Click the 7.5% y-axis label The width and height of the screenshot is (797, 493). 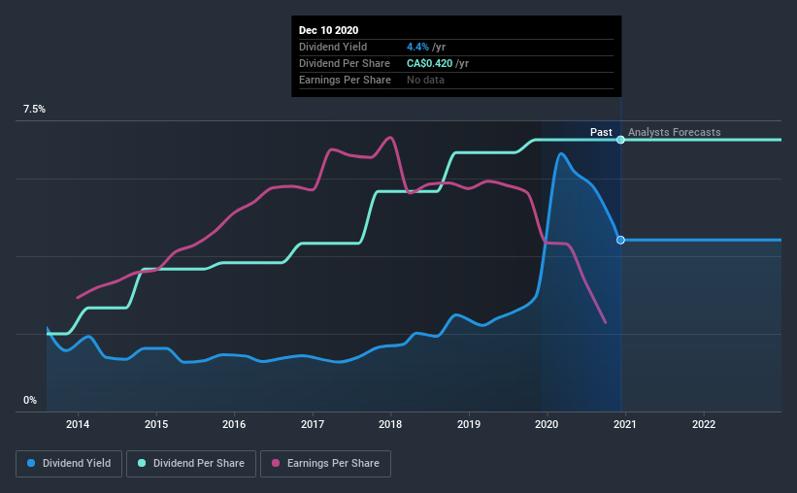coord(34,110)
